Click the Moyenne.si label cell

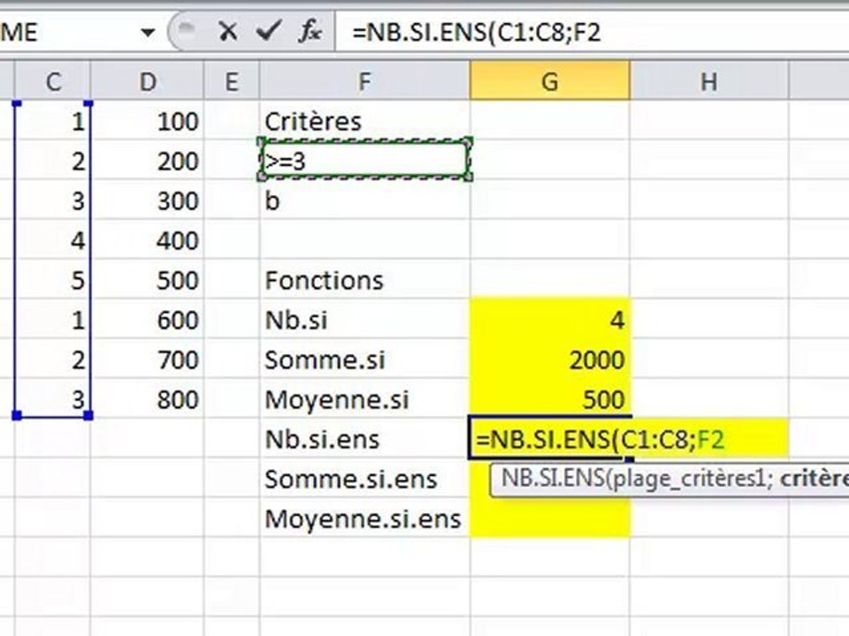click(365, 399)
